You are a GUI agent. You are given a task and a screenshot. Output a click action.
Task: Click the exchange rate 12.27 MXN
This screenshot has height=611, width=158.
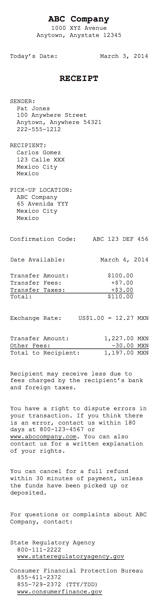tap(132, 318)
